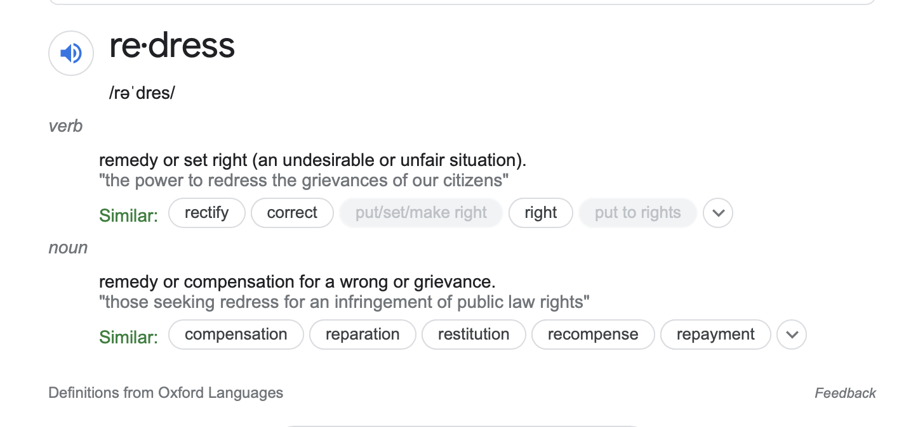Send feedback via the Feedback link
Image resolution: width=918 pixels, height=427 pixels.
(845, 393)
